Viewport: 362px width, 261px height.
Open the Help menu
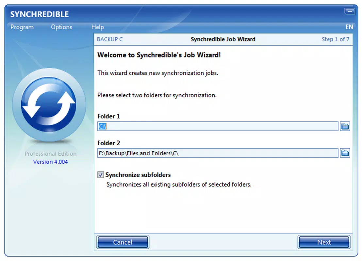[x=98, y=27]
